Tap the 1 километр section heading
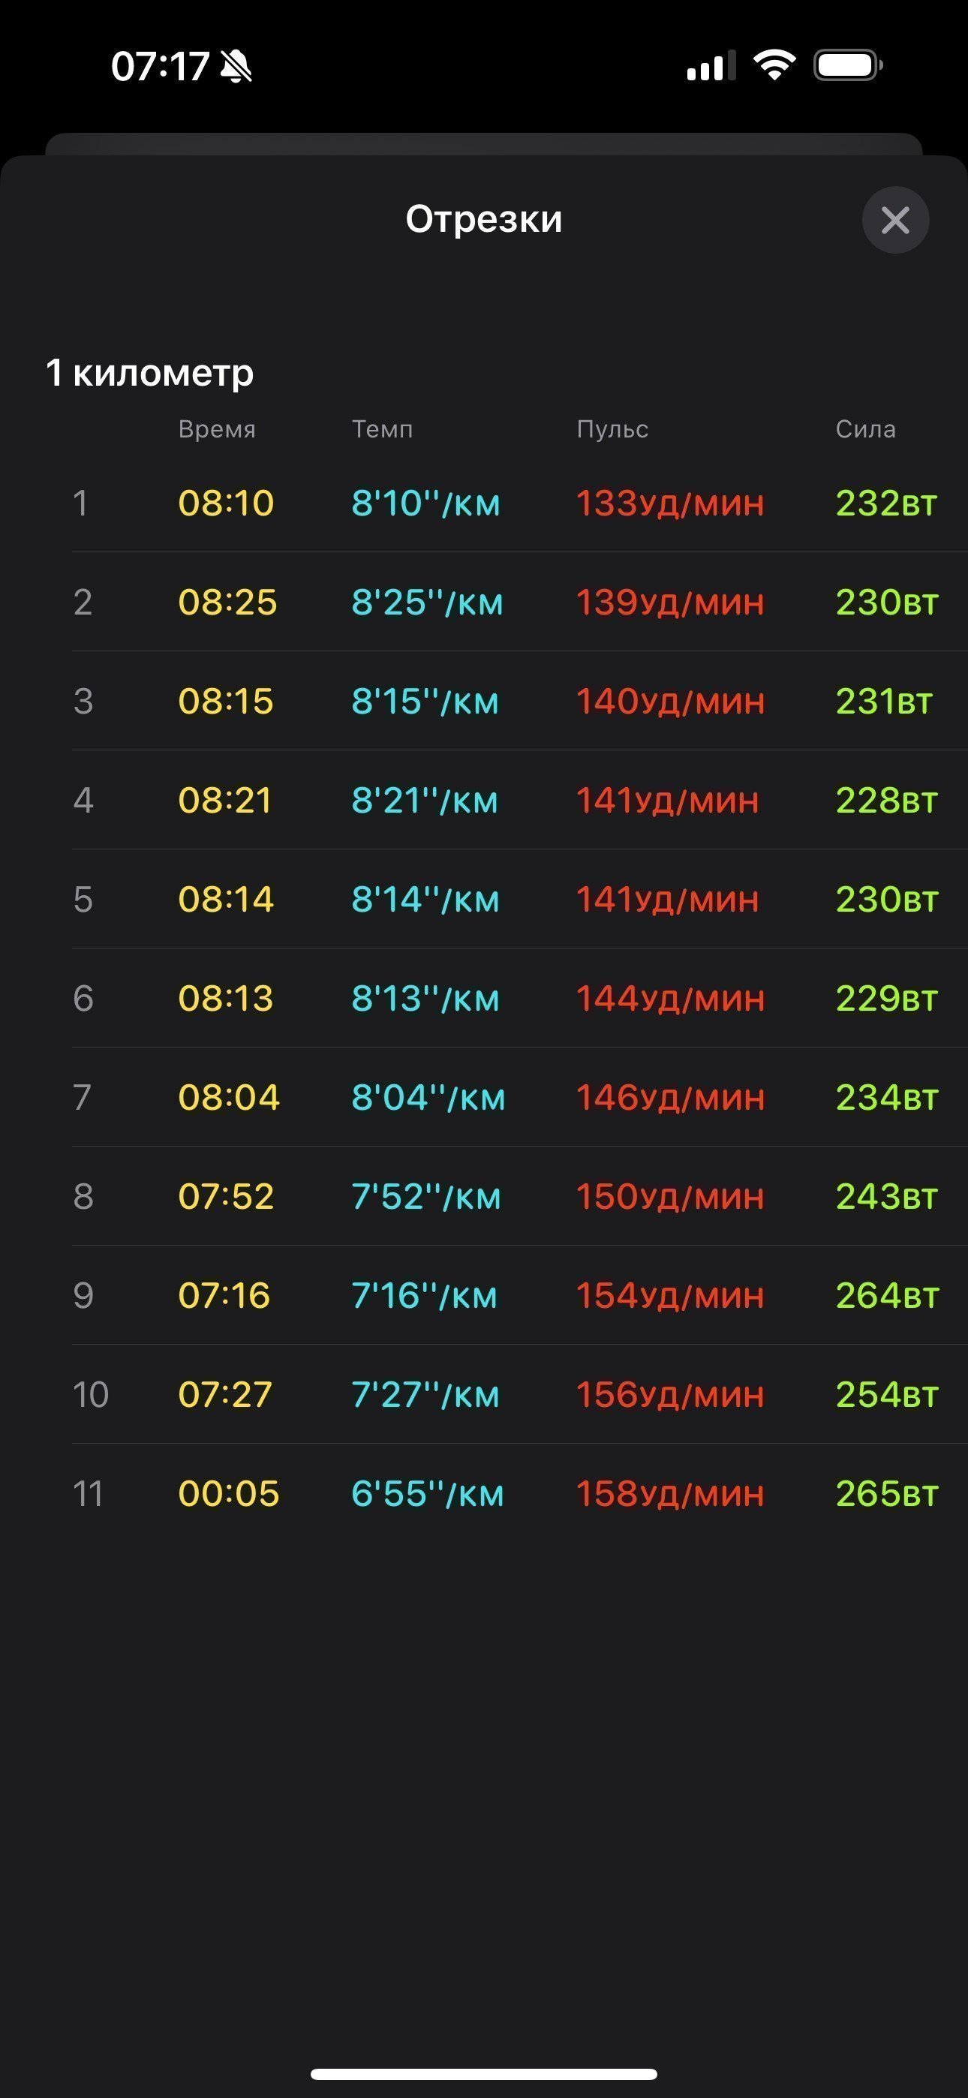This screenshot has height=2098, width=968. click(150, 373)
